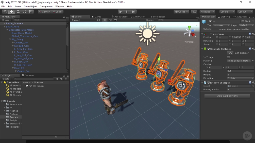The width and height of the screenshot is (255, 143).
Task: Collapse Rig_Group in Hierarchy
Action: tap(10, 39)
